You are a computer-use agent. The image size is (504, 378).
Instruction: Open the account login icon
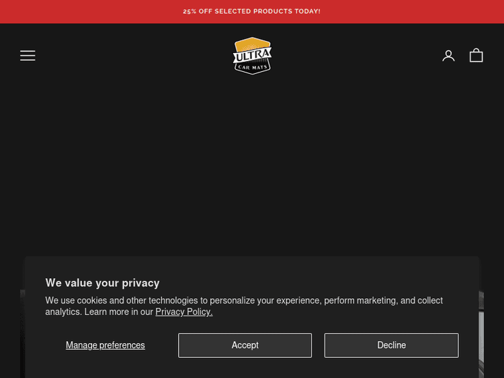[x=448, y=56]
